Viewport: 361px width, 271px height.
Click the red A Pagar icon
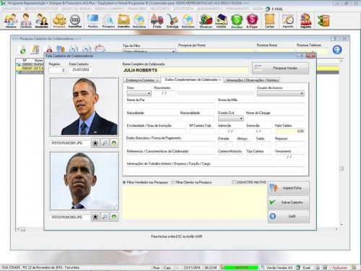tap(252, 21)
